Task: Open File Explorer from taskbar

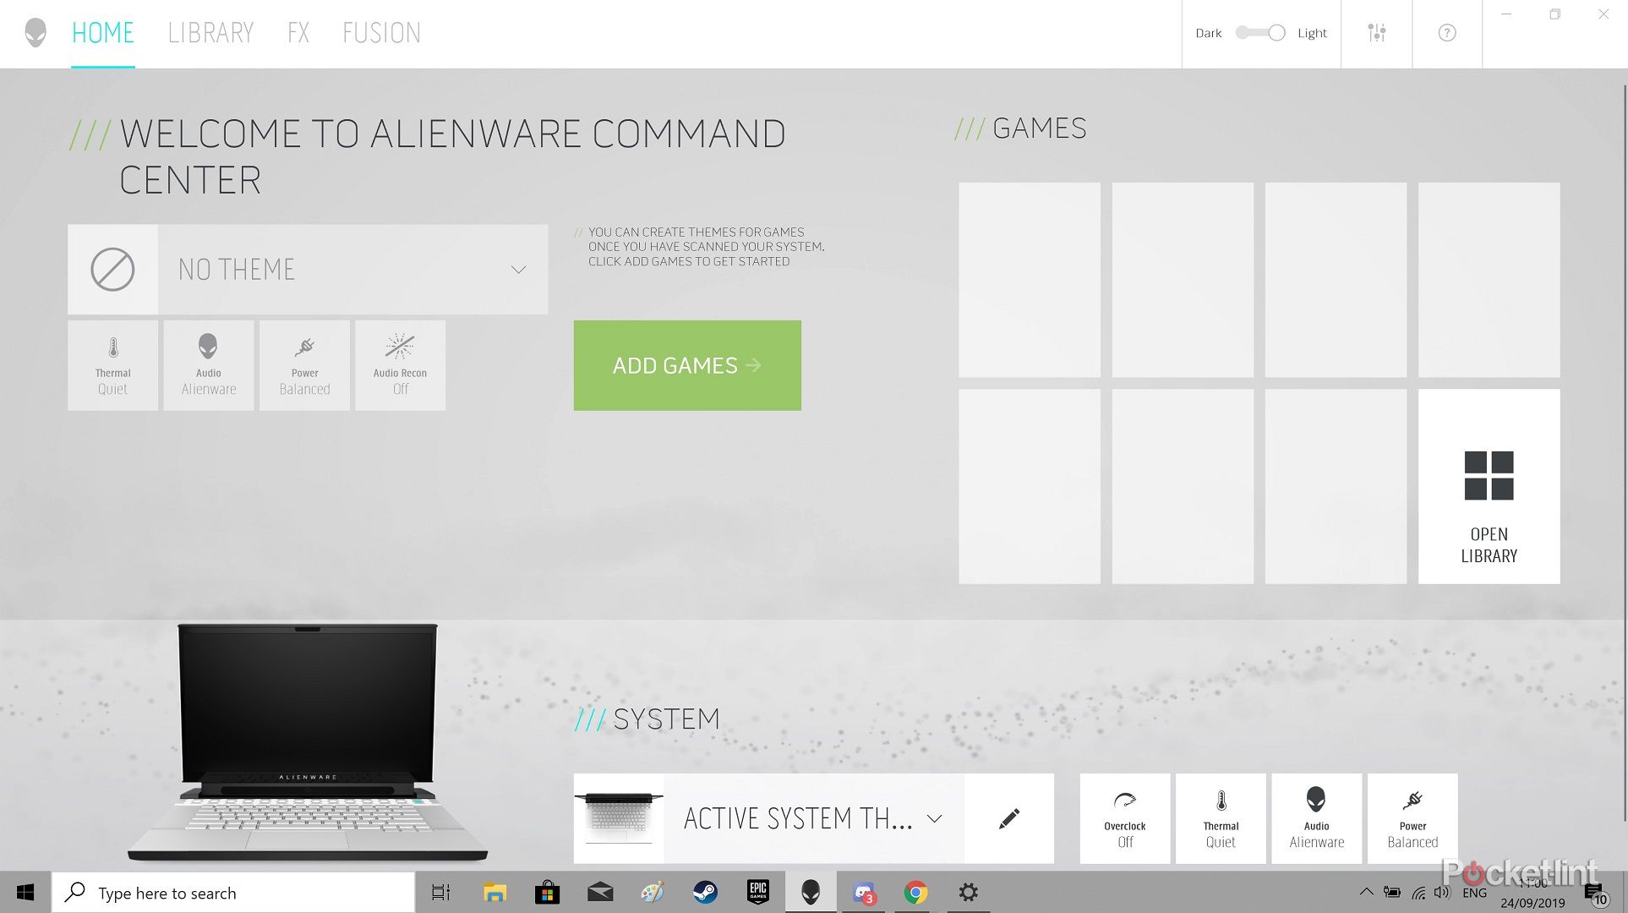Action: tap(494, 893)
